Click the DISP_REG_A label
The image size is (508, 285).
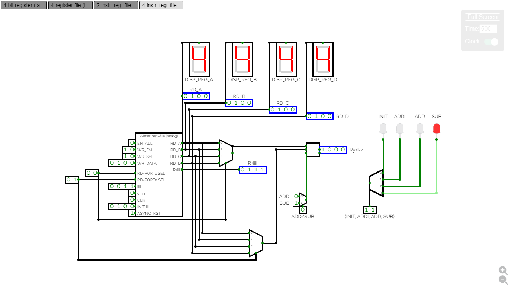coord(199,80)
